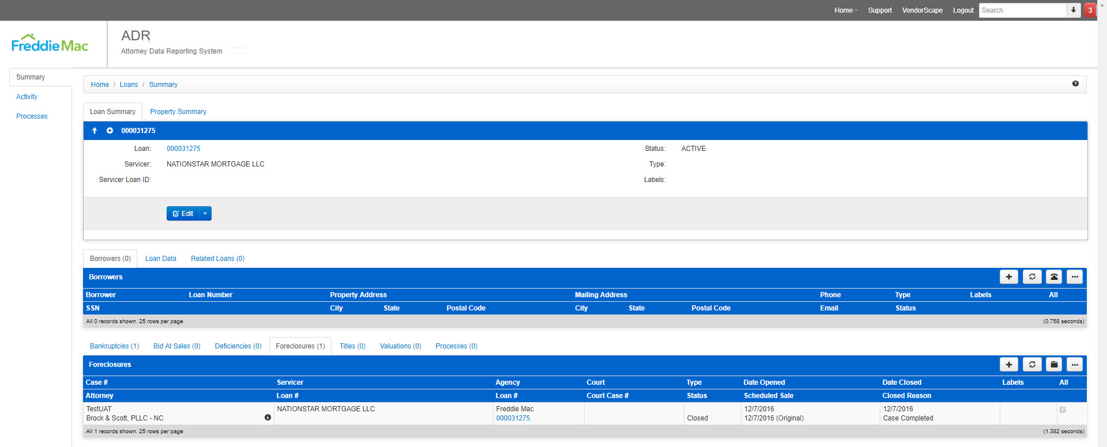
Task: Open the Home dropdown in top bar
Action: (846, 10)
